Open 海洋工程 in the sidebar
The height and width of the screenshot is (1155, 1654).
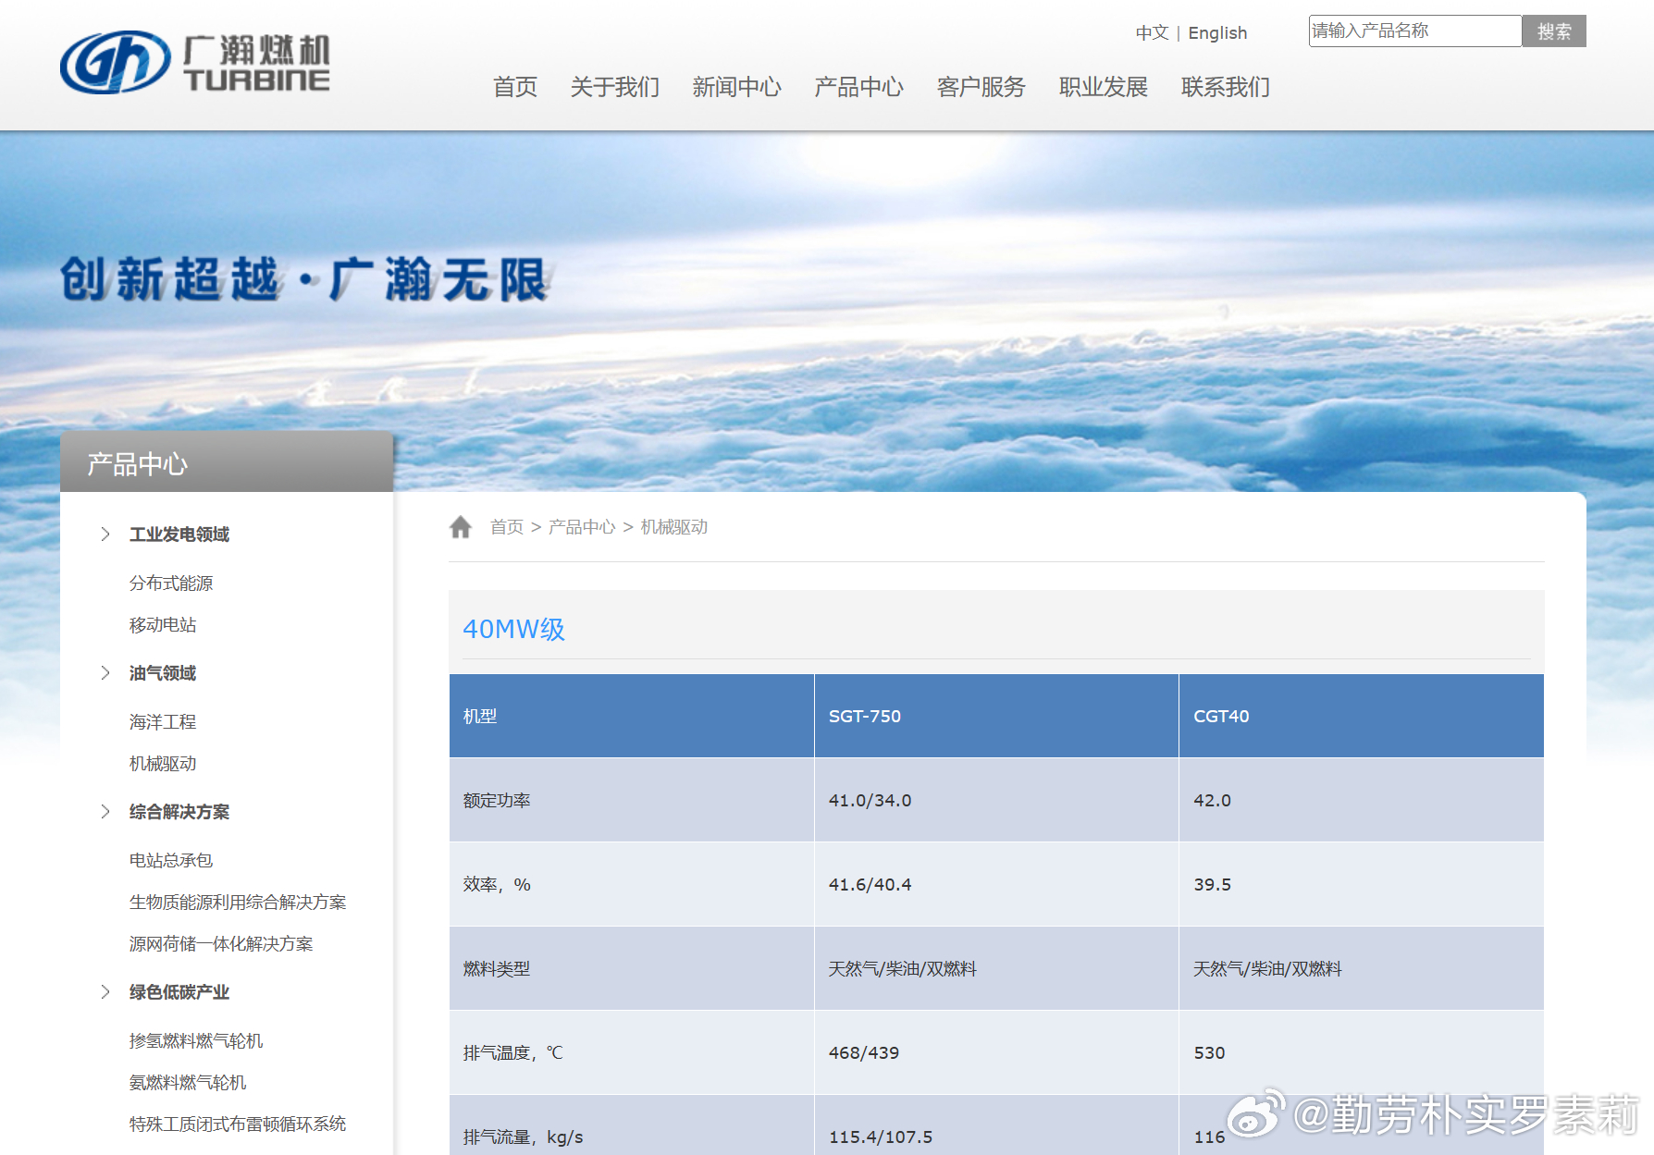[163, 722]
